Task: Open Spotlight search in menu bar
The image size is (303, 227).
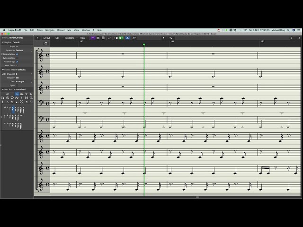Action: click(288, 30)
